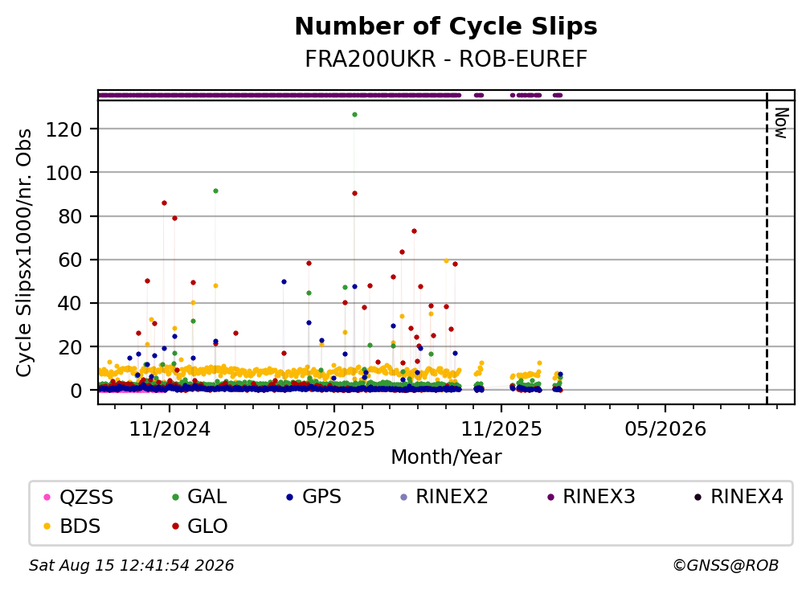Click the QZSS pink legend marker
This screenshot has height=590, width=810.
[x=47, y=498]
